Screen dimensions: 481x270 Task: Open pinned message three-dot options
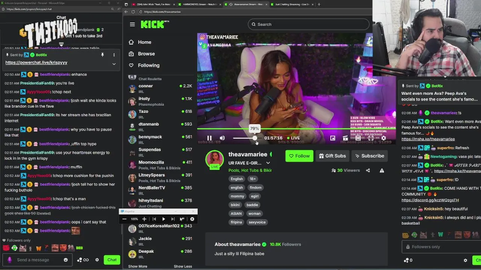(x=114, y=55)
